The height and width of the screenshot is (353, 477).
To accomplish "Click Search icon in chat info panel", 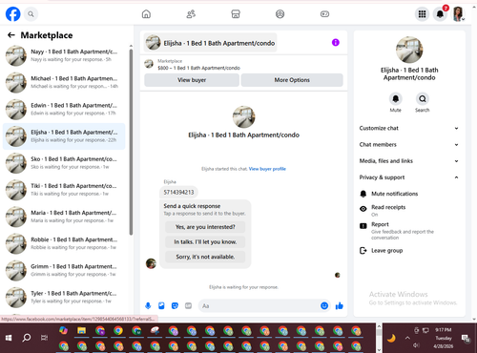I will [x=423, y=99].
